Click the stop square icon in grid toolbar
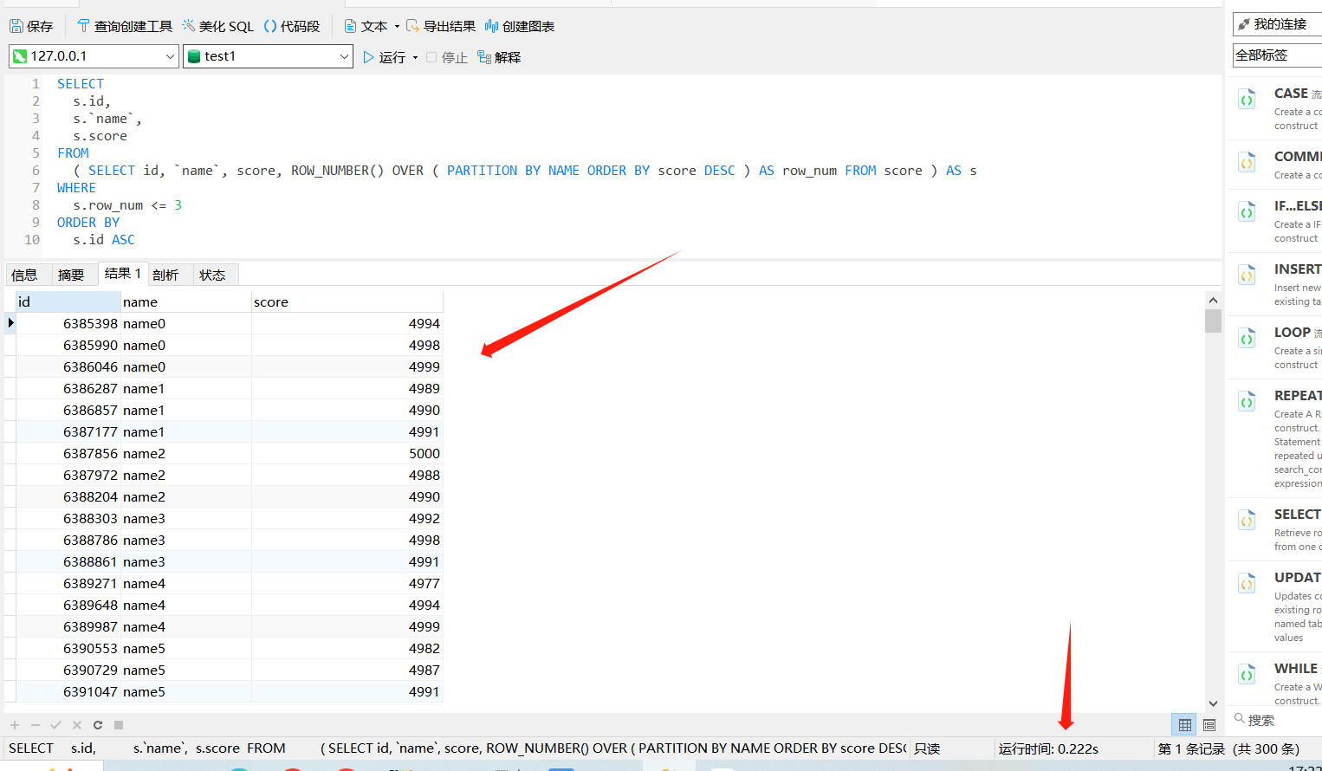1322x771 pixels. 119,725
